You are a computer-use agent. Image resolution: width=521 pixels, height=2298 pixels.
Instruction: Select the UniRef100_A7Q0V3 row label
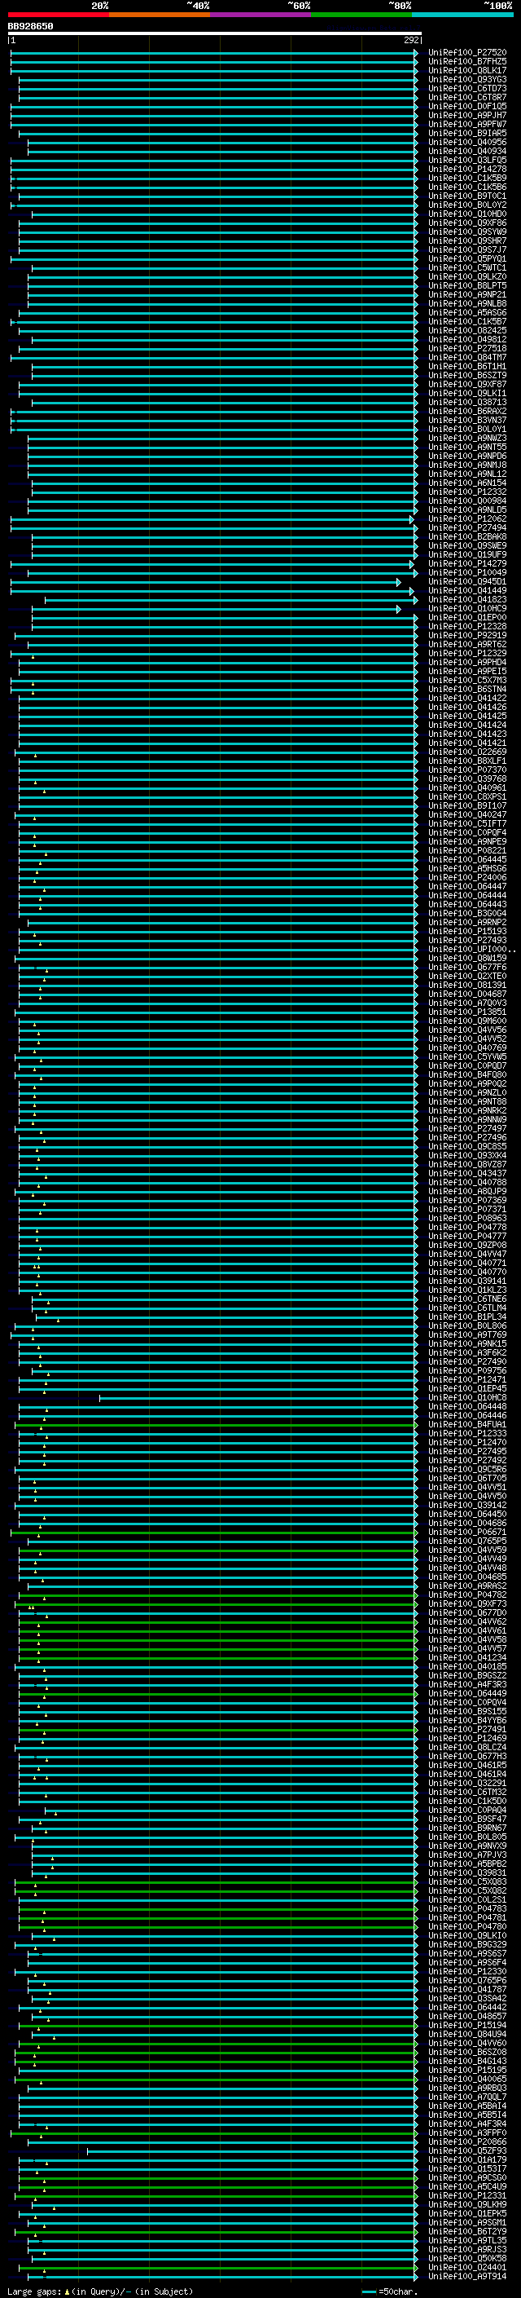tap(467, 1003)
